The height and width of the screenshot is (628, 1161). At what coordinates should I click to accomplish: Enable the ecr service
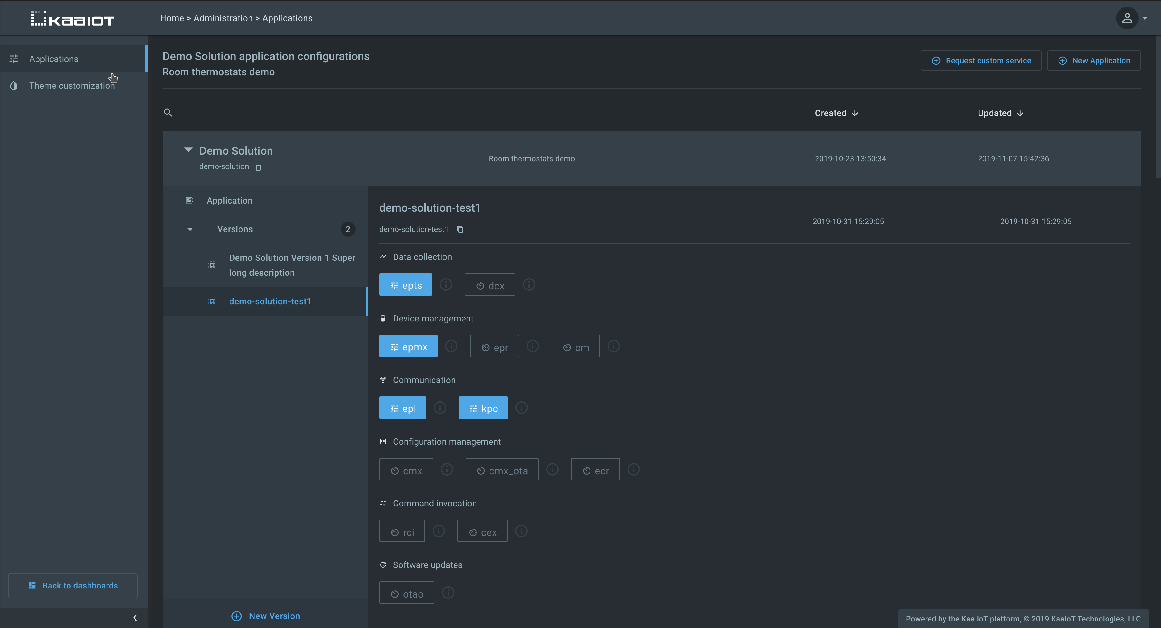(x=595, y=469)
